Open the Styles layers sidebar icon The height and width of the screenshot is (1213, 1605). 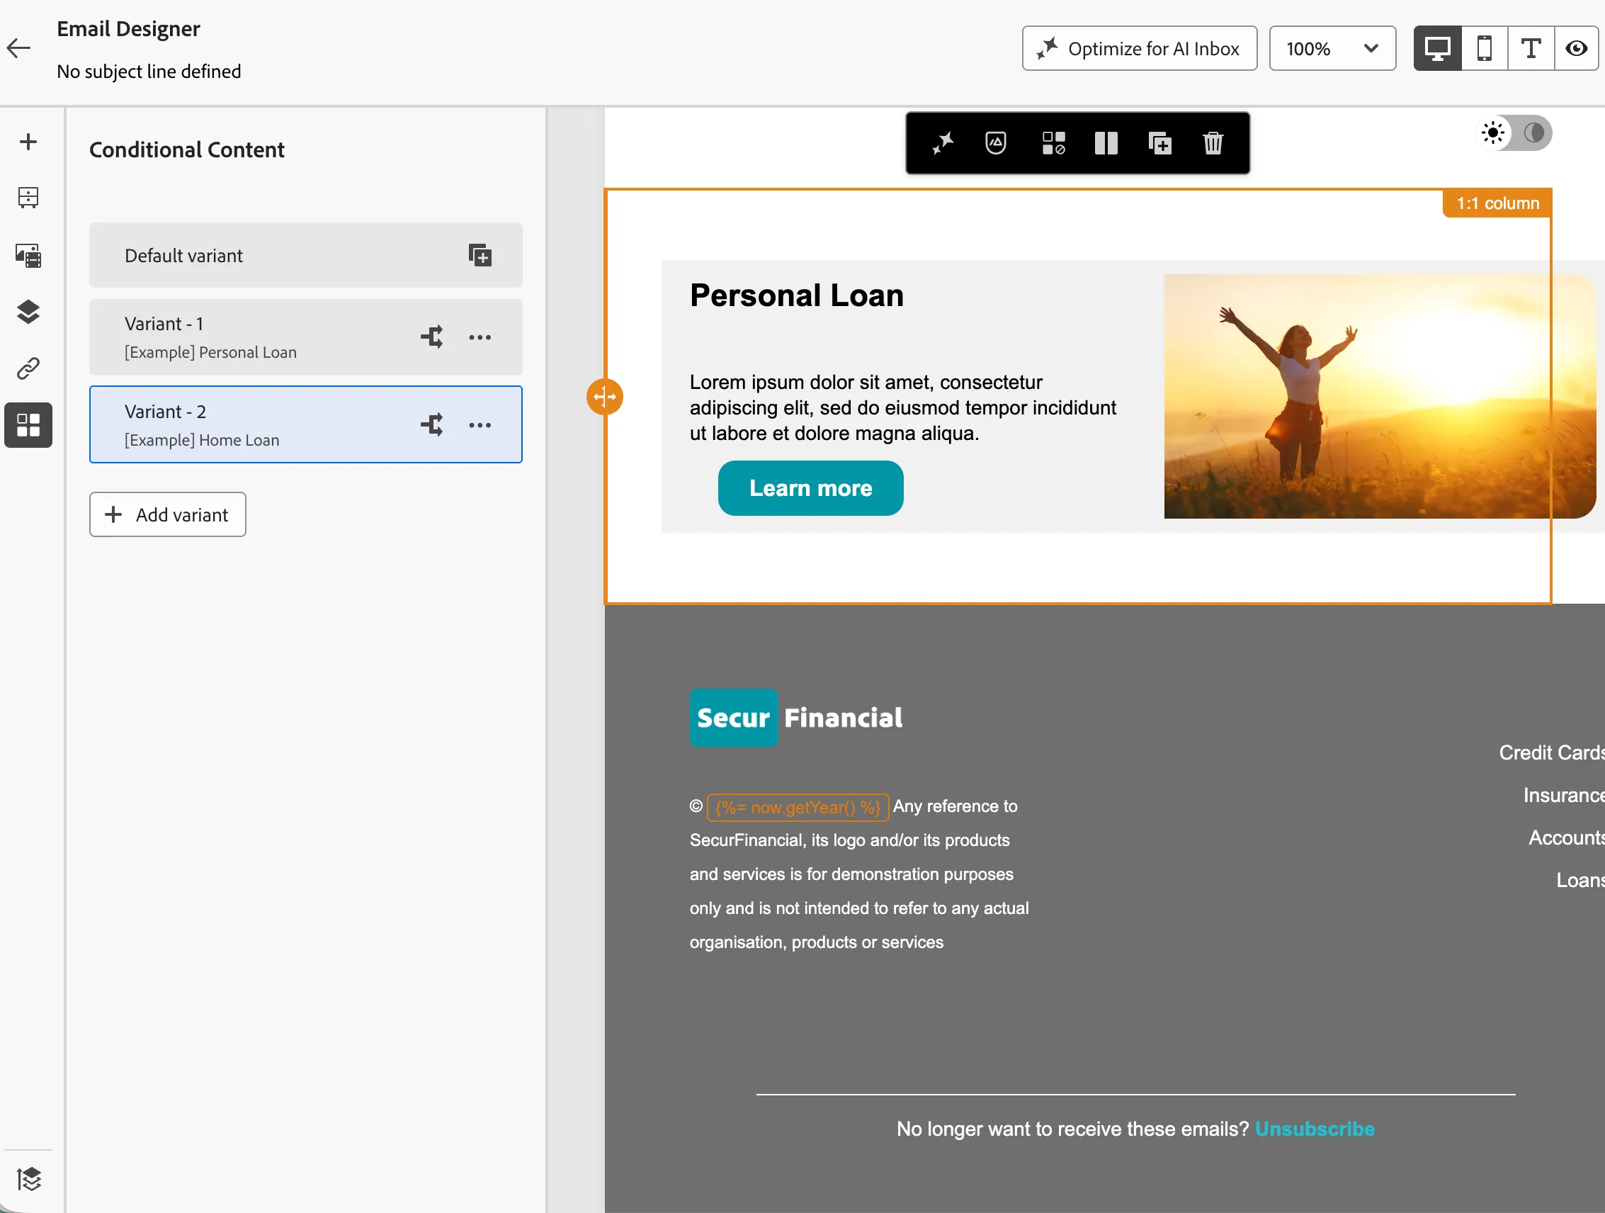(x=28, y=312)
